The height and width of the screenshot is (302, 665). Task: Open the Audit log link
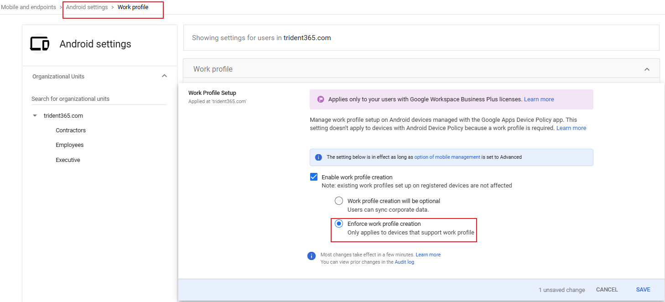pos(404,262)
